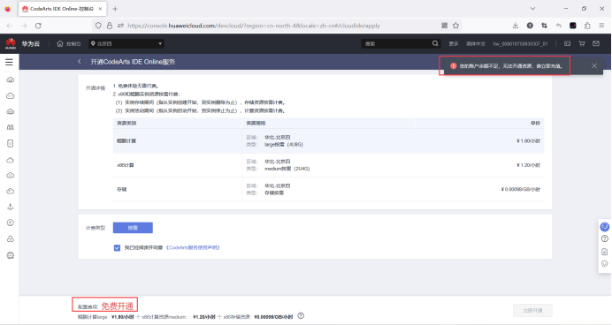Image resolution: width=612 pixels, height=325 pixels.
Task: Select the CodeArts IDE Online browser tab
Action: point(63,9)
